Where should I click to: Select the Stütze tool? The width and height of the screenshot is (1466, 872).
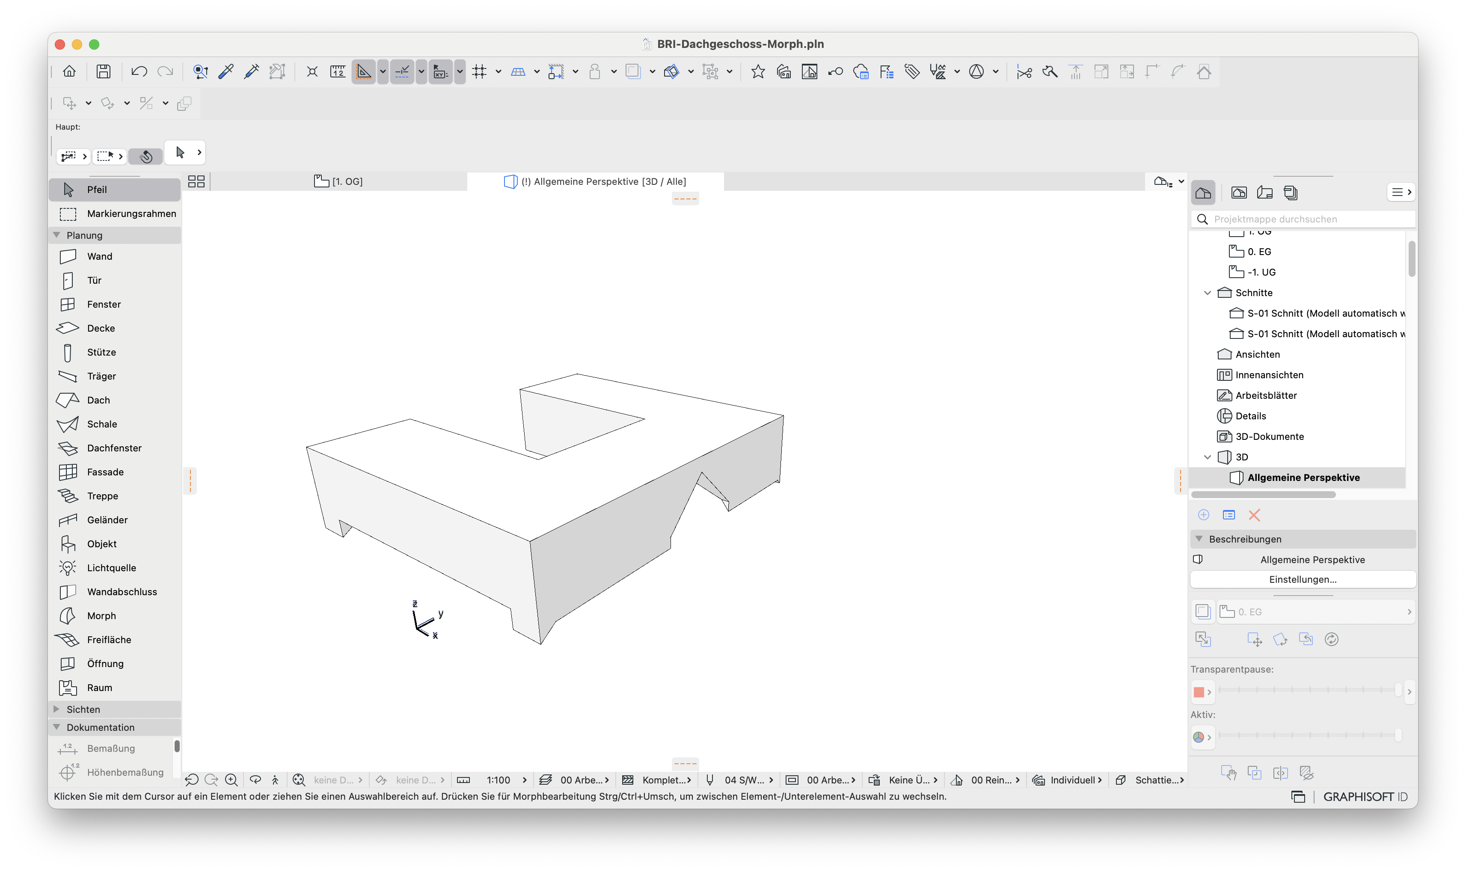coord(115,353)
